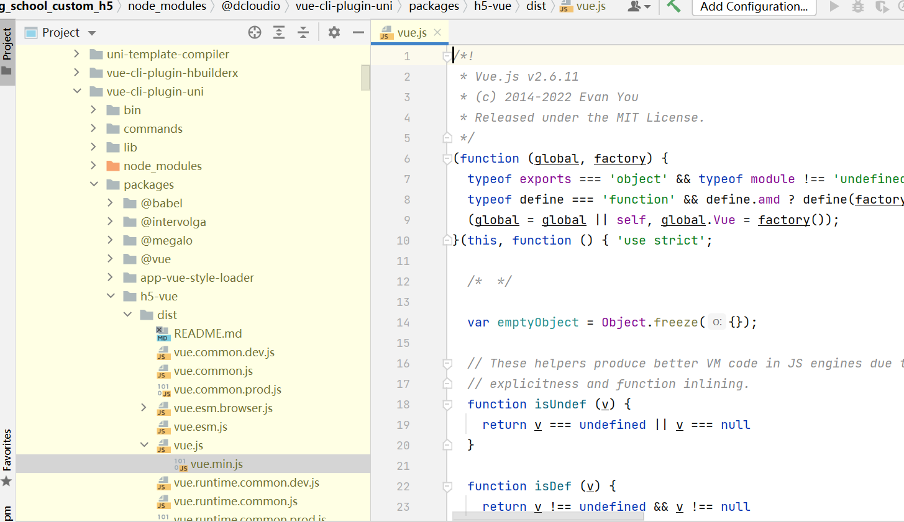Click the emptyObject variable on line 14
Screen dimensions: 904x522
pos(538,323)
